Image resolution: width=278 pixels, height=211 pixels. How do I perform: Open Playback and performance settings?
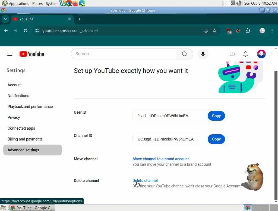[30, 107]
